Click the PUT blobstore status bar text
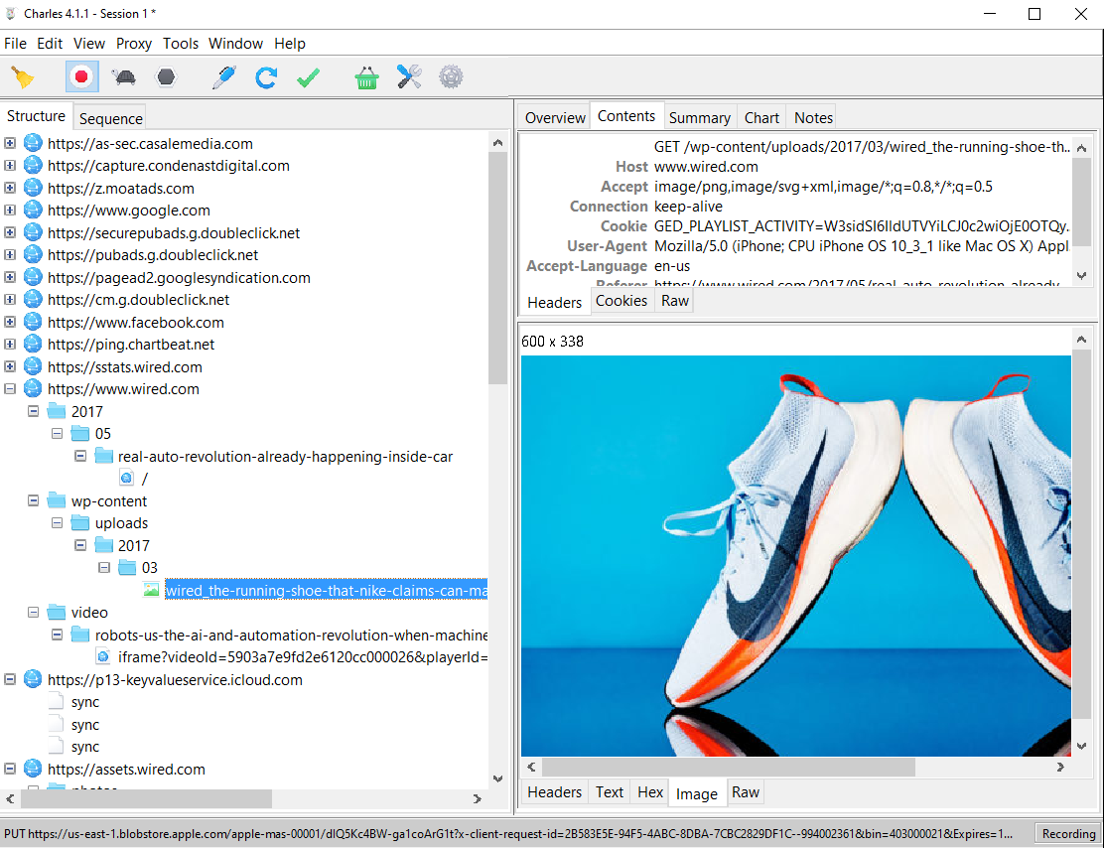The width and height of the screenshot is (1104, 848). 508,834
